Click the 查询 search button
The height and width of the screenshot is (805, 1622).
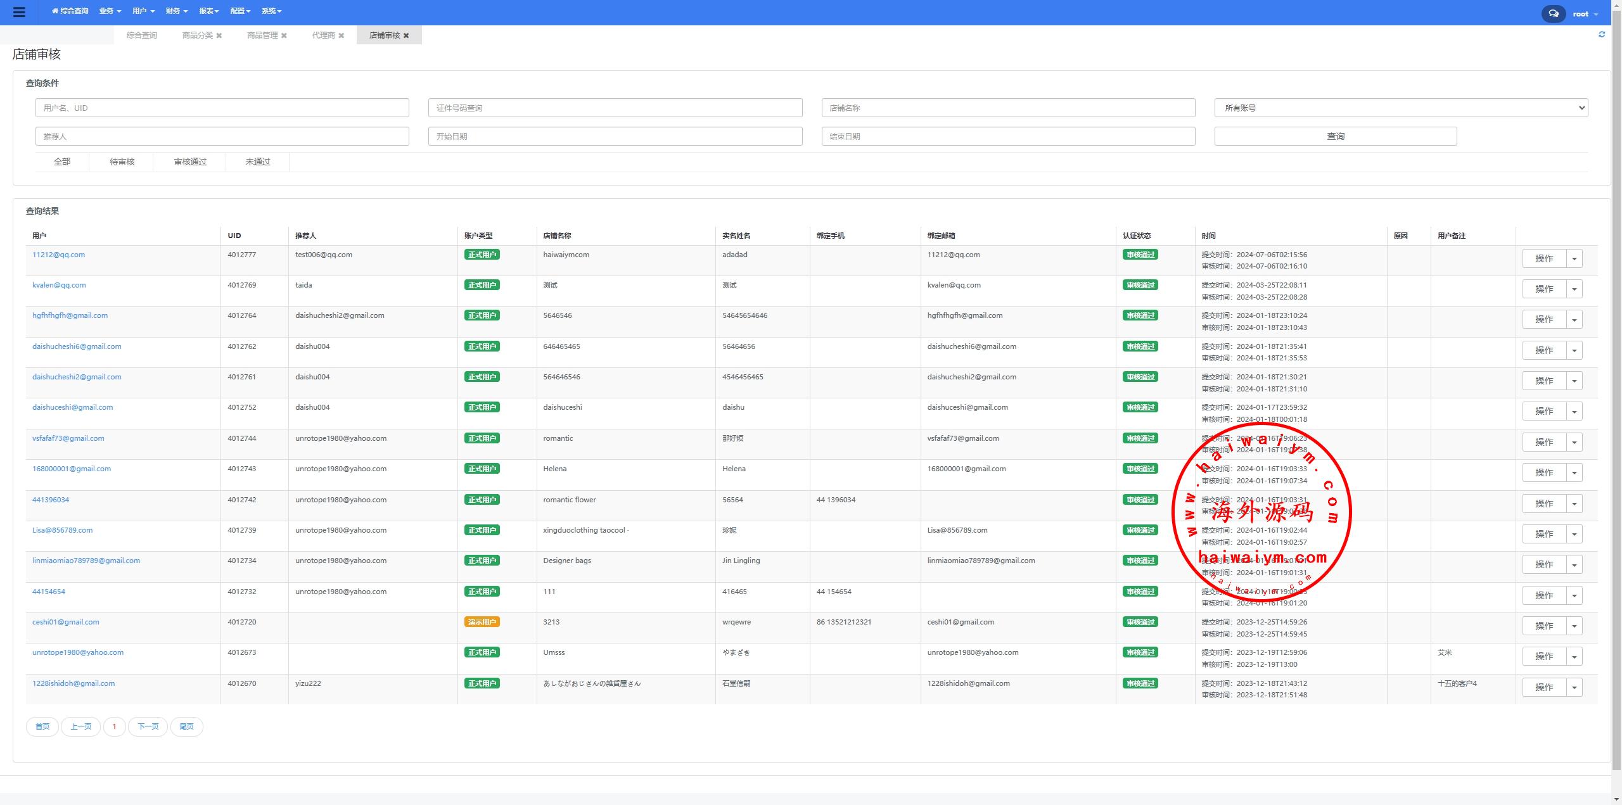point(1335,136)
